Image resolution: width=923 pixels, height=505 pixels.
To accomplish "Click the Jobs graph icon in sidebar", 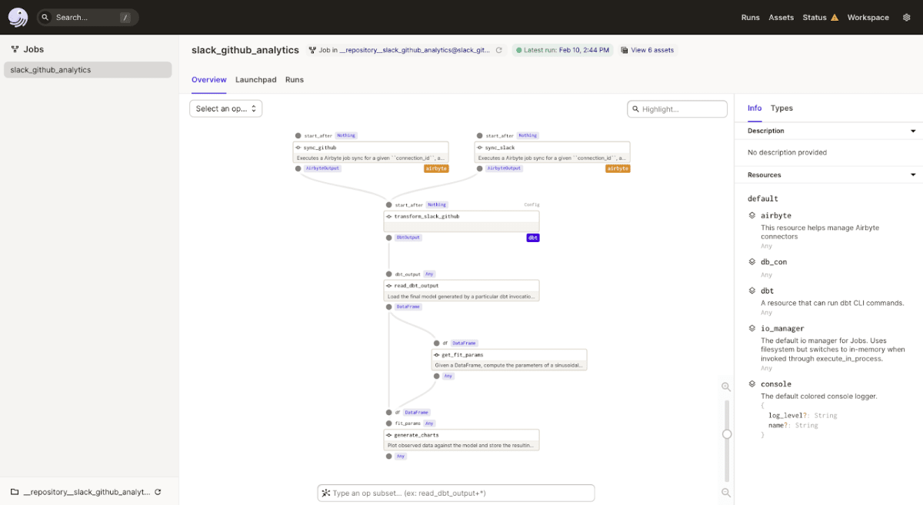I will pos(15,49).
